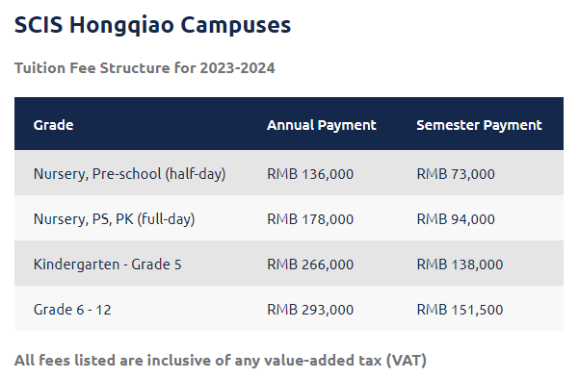Select the Tuition Fee Structure for 2023-2024 subtitle
Screen dimensions: 579x378
tap(145, 68)
